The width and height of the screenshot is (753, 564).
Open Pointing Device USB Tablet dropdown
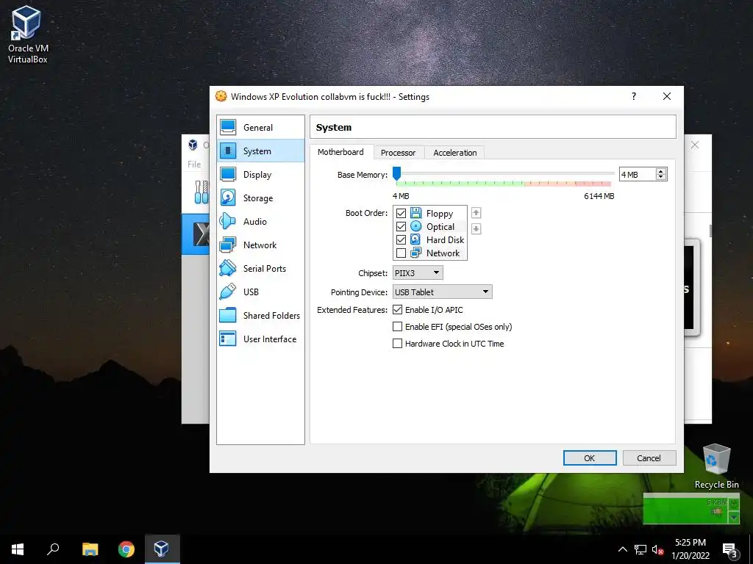click(x=442, y=292)
